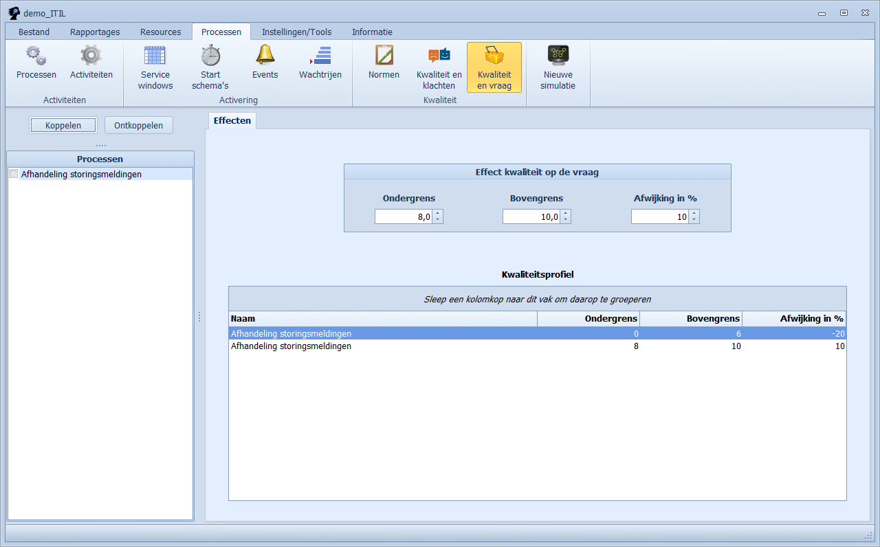
Task: Open Service windows calendar icon
Action: click(x=155, y=55)
